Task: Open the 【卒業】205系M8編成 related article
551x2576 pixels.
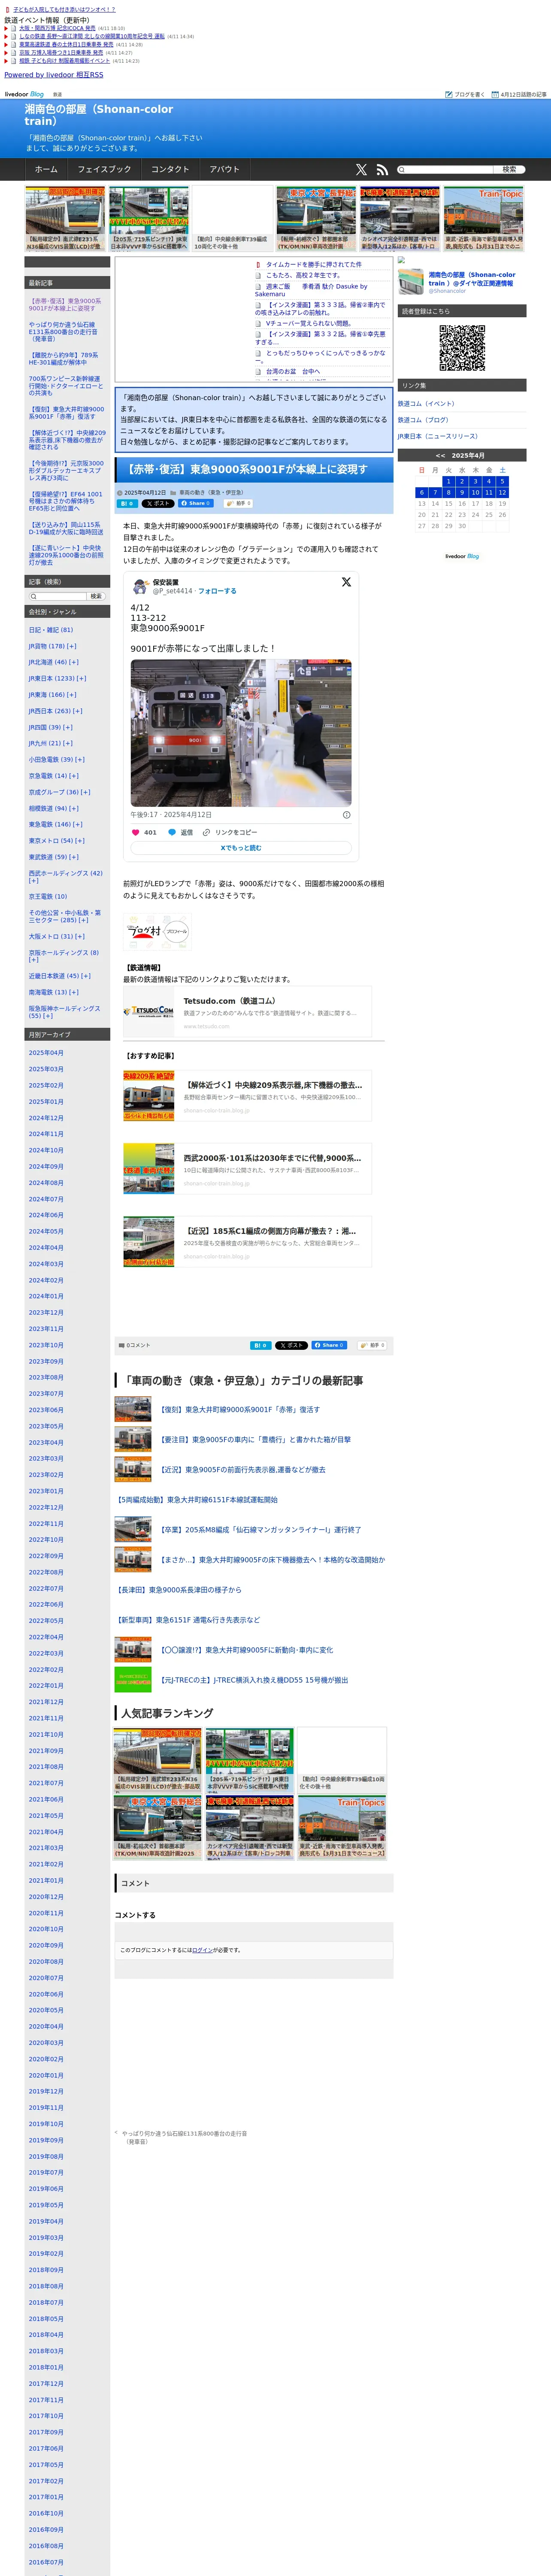Action: point(261,1530)
